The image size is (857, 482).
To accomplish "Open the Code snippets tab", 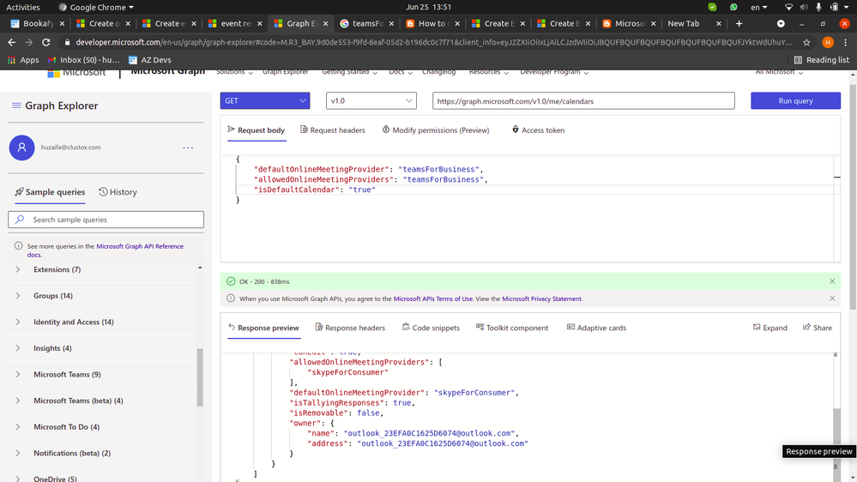I will coord(430,328).
